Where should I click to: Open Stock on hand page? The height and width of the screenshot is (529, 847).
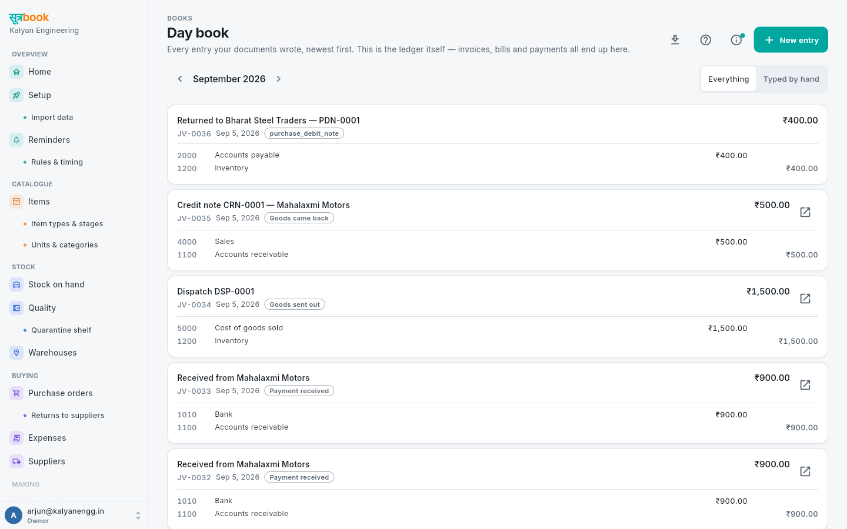click(x=56, y=284)
